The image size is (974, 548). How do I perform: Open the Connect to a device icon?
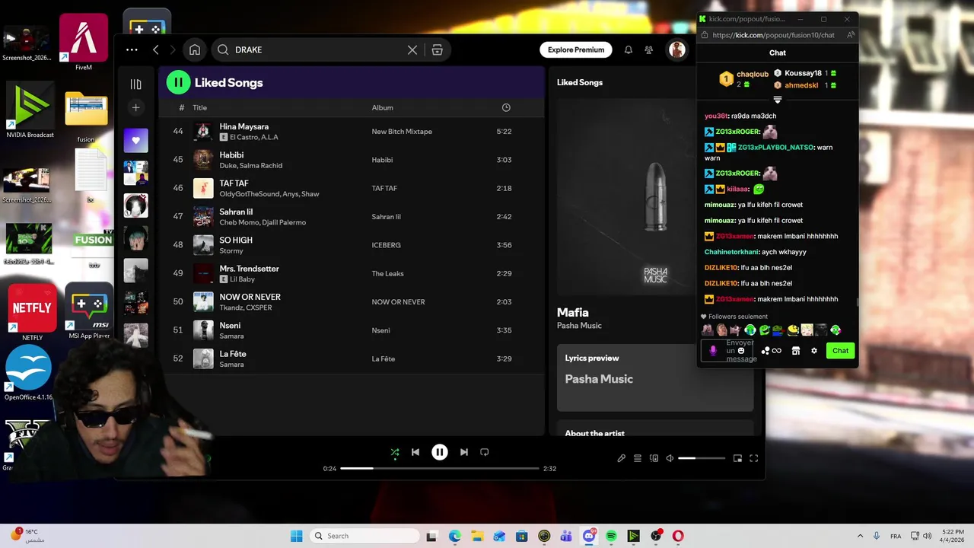coord(654,458)
